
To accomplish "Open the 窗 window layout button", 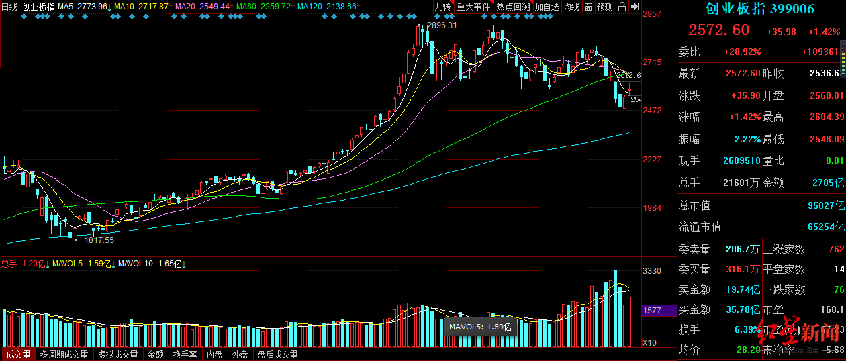I will click(588, 7).
